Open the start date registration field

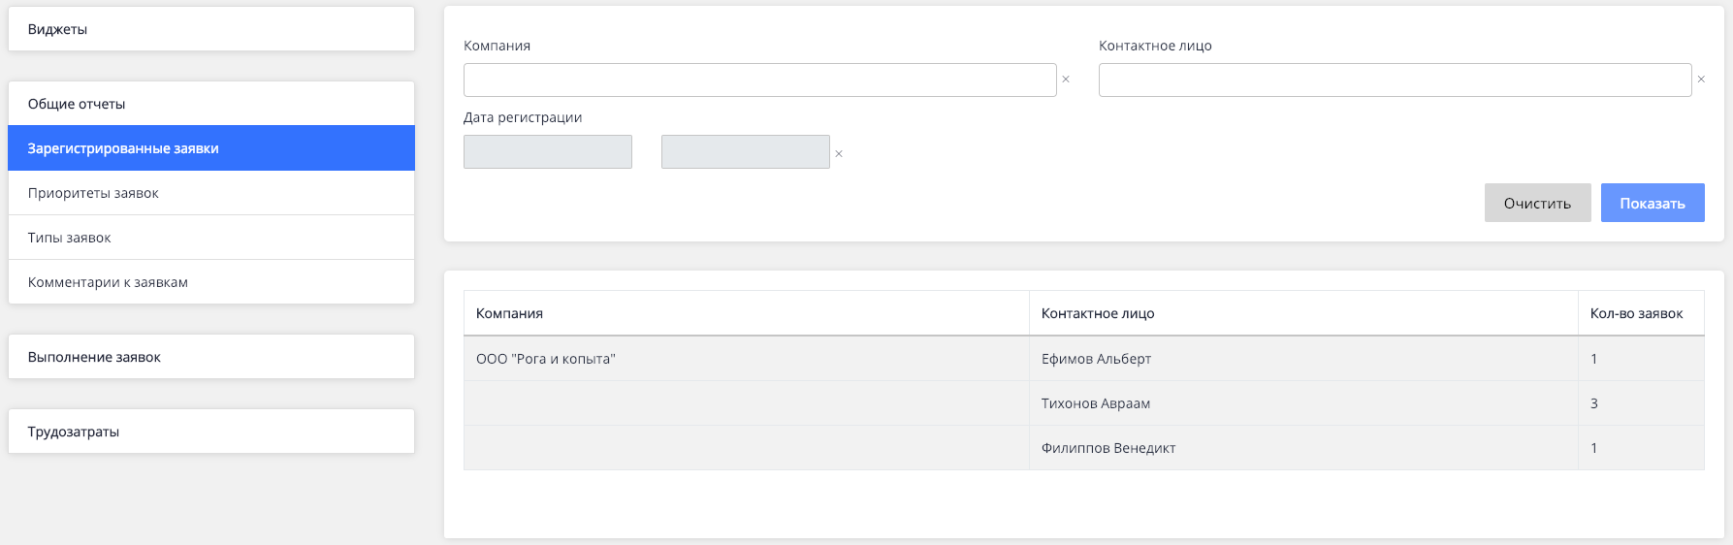click(x=548, y=152)
